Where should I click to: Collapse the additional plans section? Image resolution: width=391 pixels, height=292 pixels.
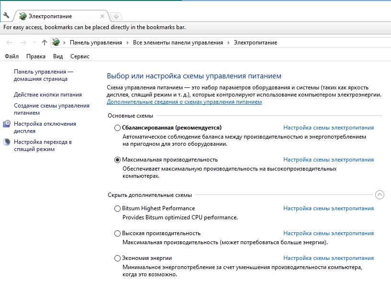[x=380, y=195]
